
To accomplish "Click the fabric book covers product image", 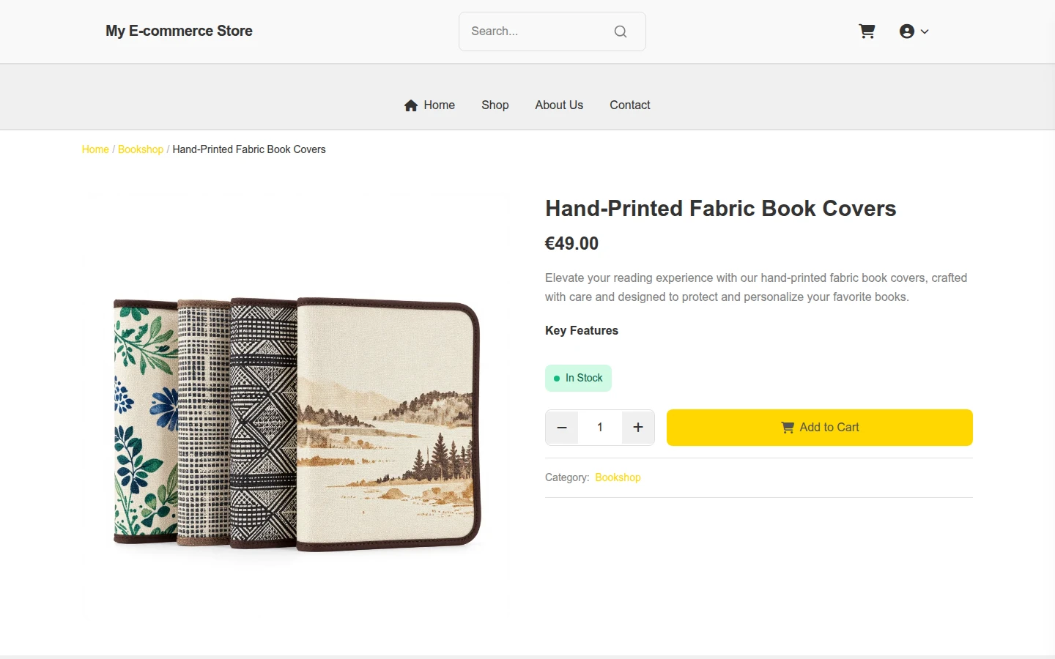I will 297,425.
